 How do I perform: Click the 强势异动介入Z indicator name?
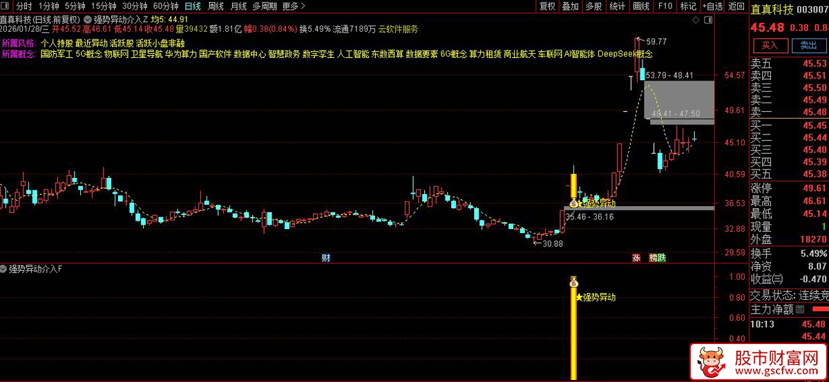pyautogui.click(x=120, y=19)
